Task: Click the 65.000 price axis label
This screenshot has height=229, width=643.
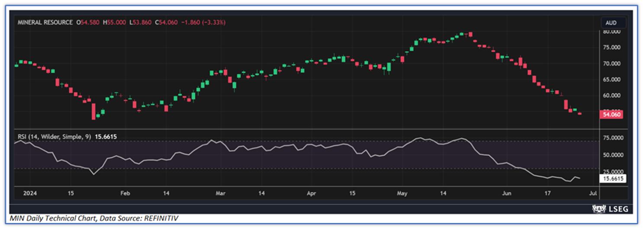Action: click(612, 79)
